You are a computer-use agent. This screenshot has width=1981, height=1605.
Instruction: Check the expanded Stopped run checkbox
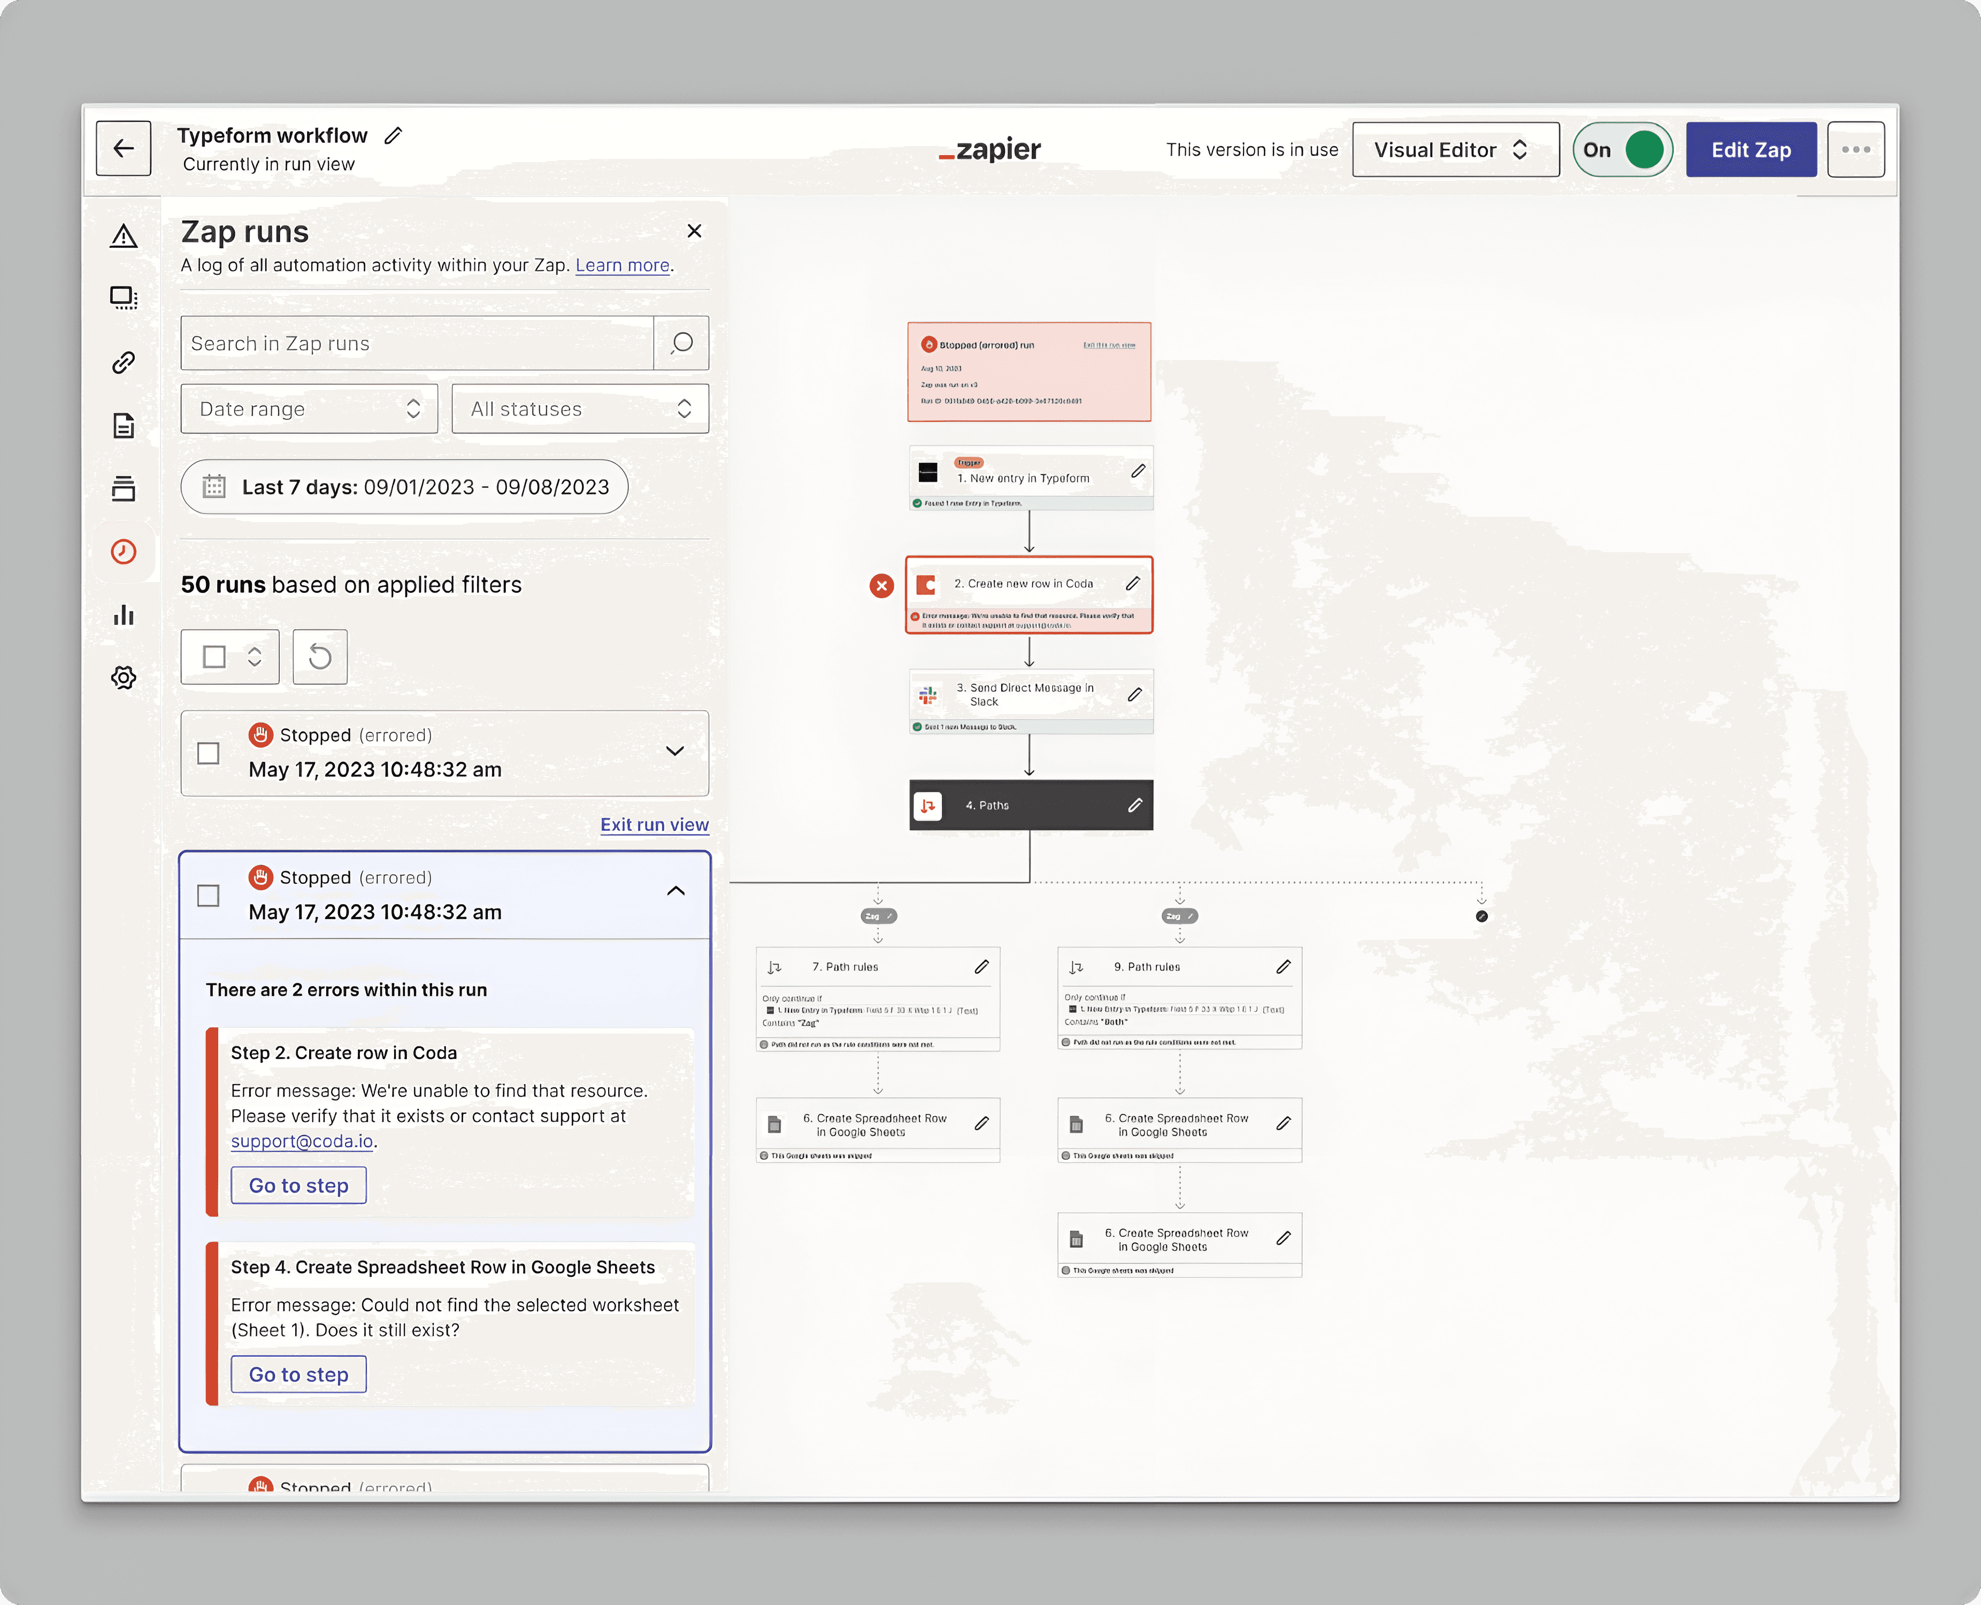point(209,896)
